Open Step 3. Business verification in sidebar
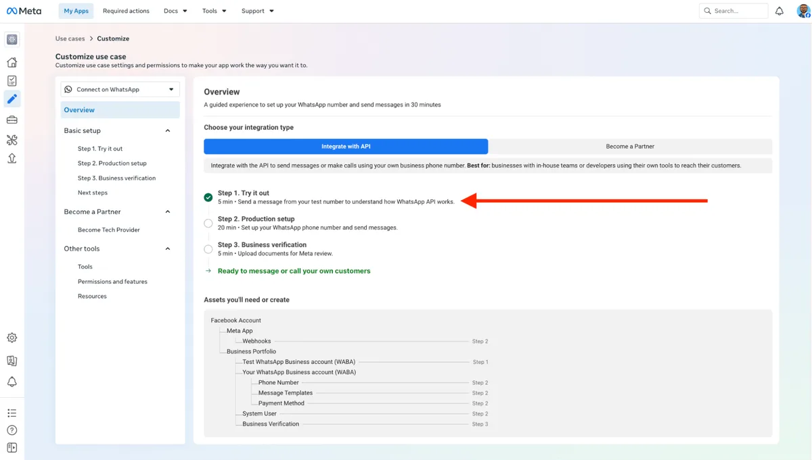The width and height of the screenshot is (812, 460). (116, 178)
